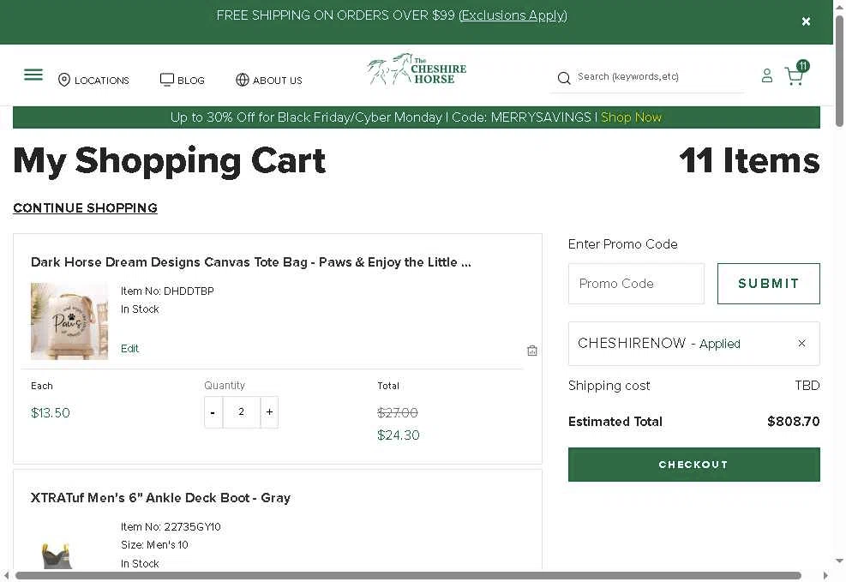
Task: Open the Locations menu item
Action: 101,81
